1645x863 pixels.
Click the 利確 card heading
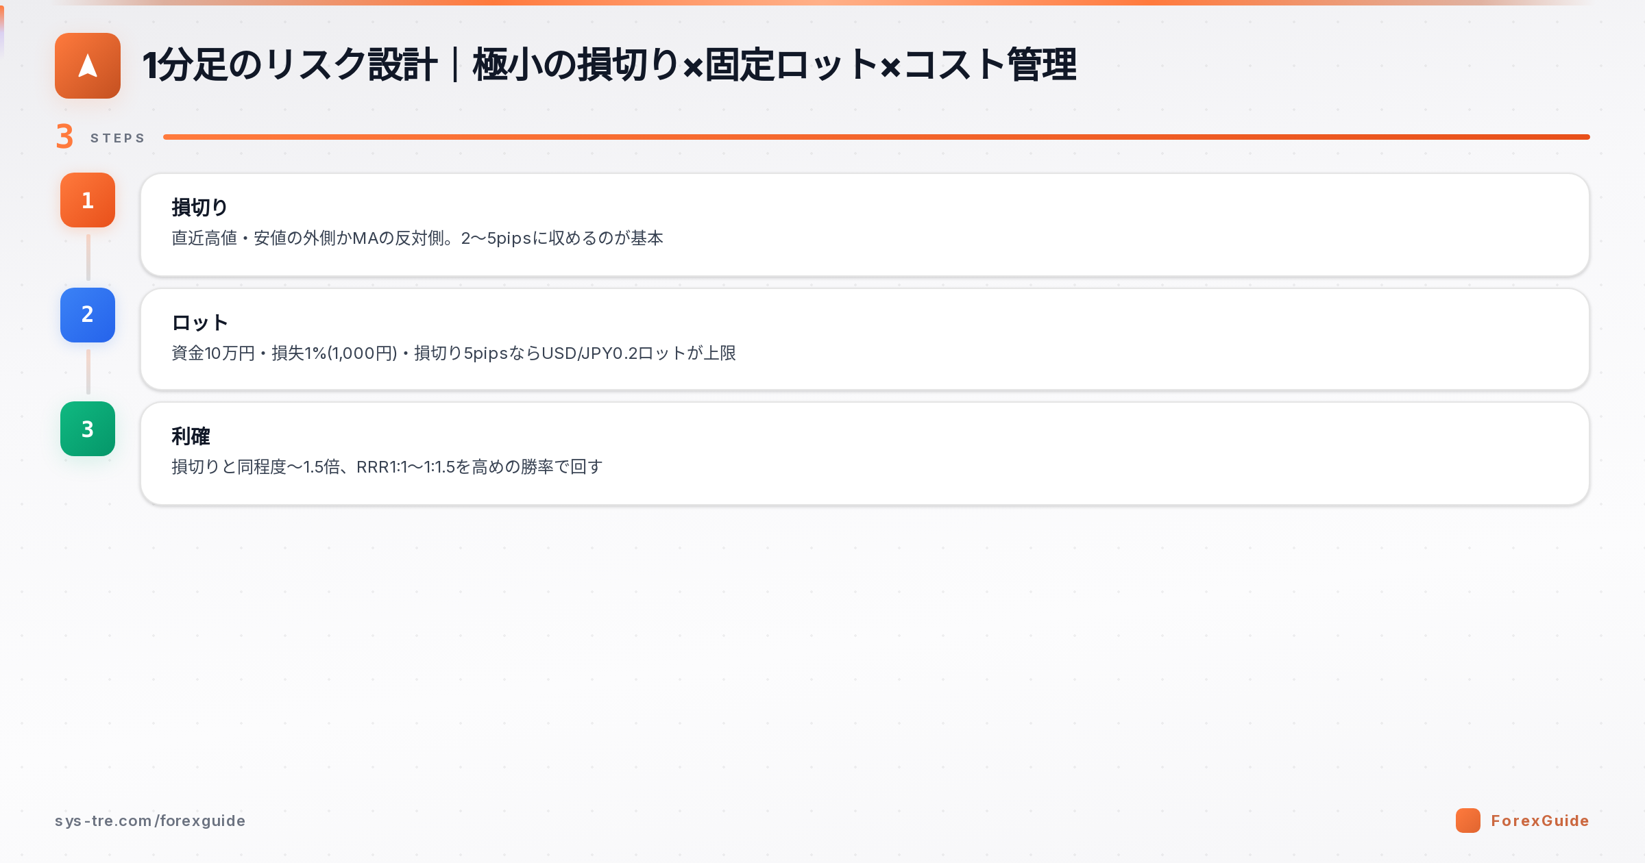tap(191, 436)
